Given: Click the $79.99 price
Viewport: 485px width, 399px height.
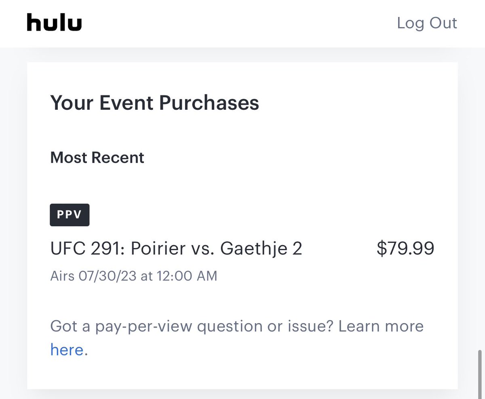Looking at the screenshot, I should point(405,249).
